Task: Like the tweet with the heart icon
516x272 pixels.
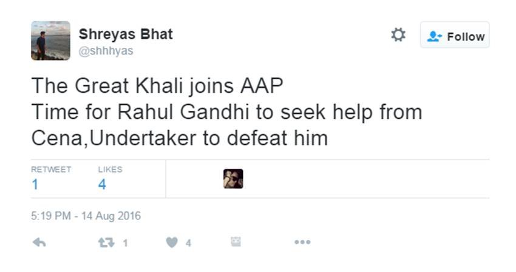Action: point(172,242)
